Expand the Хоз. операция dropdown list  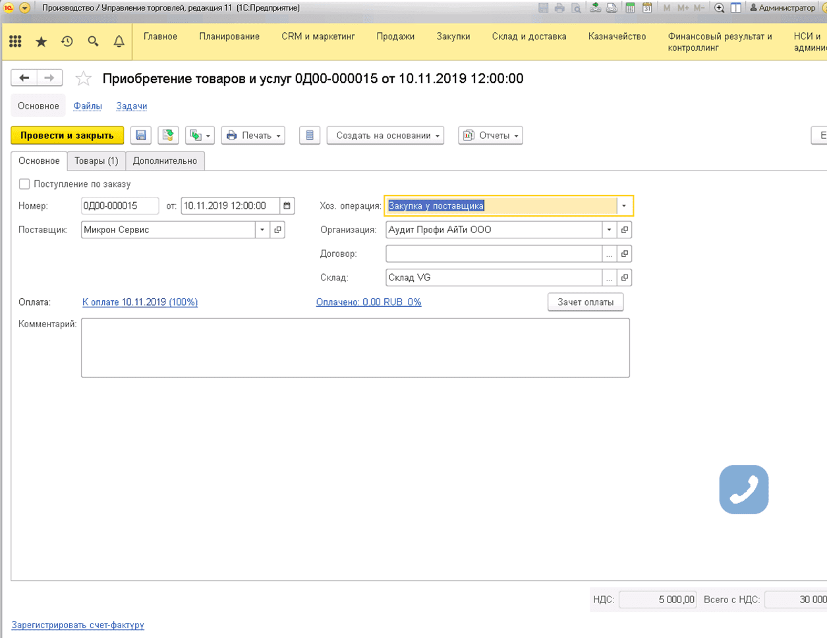624,206
